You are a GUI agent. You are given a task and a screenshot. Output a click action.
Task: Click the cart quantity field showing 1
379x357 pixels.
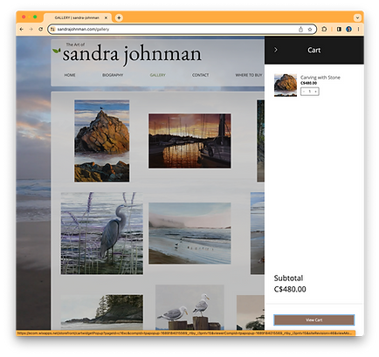(310, 92)
